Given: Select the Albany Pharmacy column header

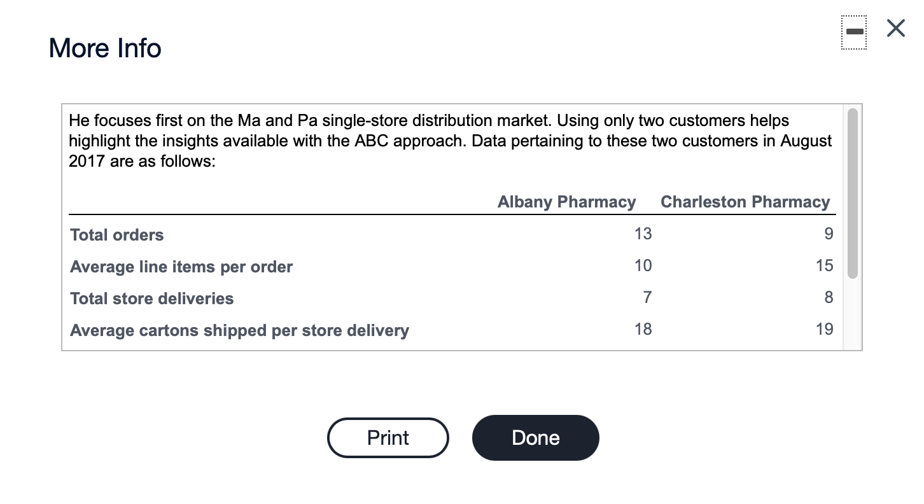Looking at the screenshot, I should (x=566, y=202).
